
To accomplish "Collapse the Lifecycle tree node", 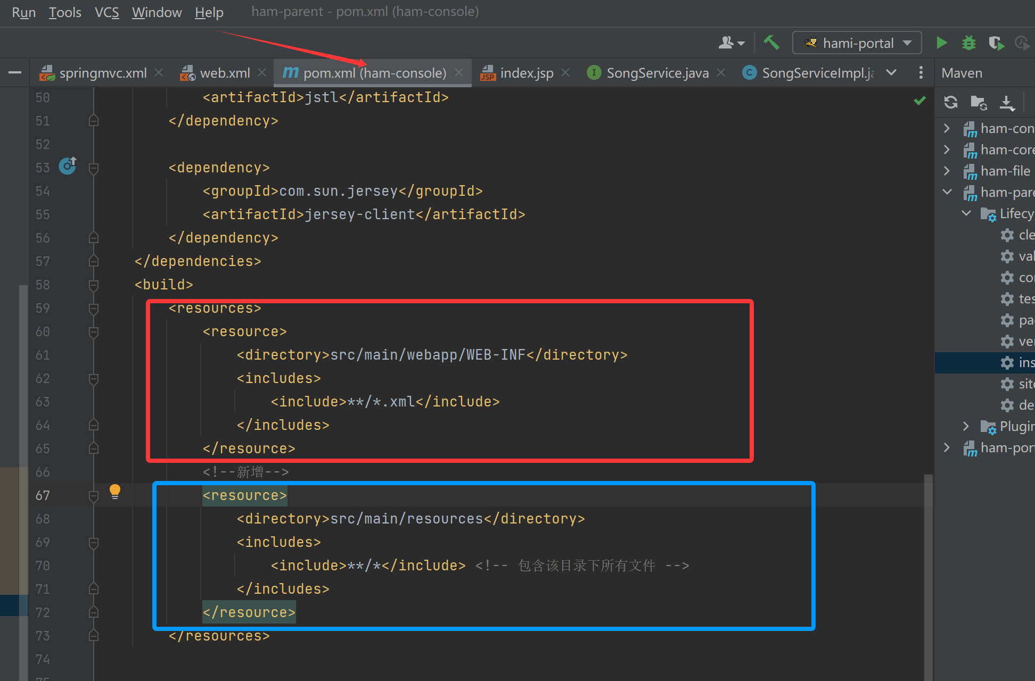I will (966, 213).
